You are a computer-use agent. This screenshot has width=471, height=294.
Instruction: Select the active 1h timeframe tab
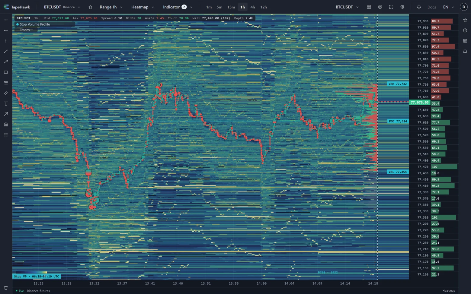(242, 7)
